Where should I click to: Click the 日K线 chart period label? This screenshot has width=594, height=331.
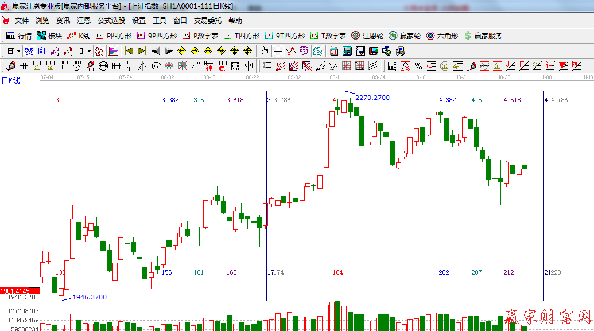point(10,80)
